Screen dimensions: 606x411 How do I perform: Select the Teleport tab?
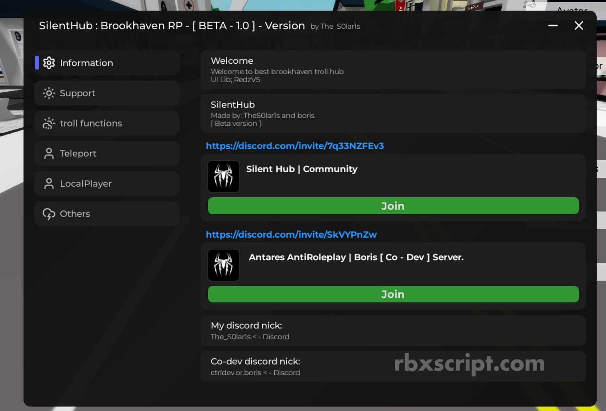point(107,153)
